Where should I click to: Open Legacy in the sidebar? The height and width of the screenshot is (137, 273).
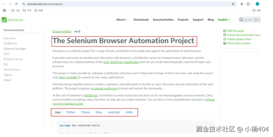click(x=8, y=75)
